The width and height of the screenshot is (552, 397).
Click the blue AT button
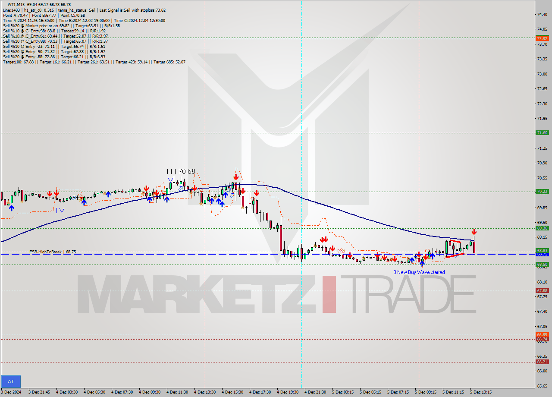[x=11, y=381]
